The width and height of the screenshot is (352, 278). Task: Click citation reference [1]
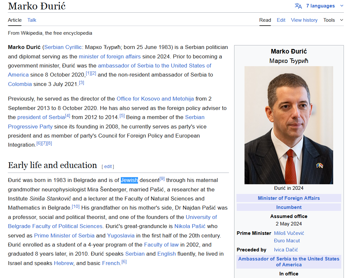point(88,73)
